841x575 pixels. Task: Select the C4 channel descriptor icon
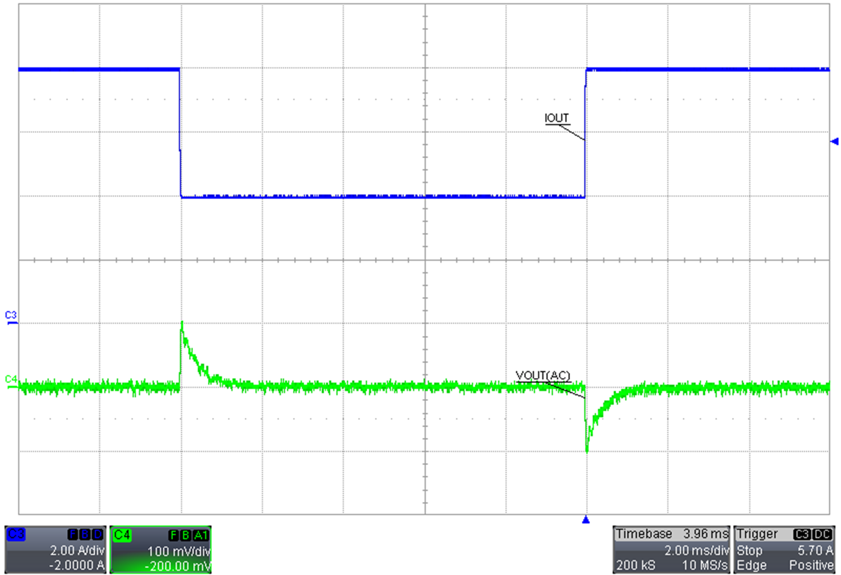[122, 534]
